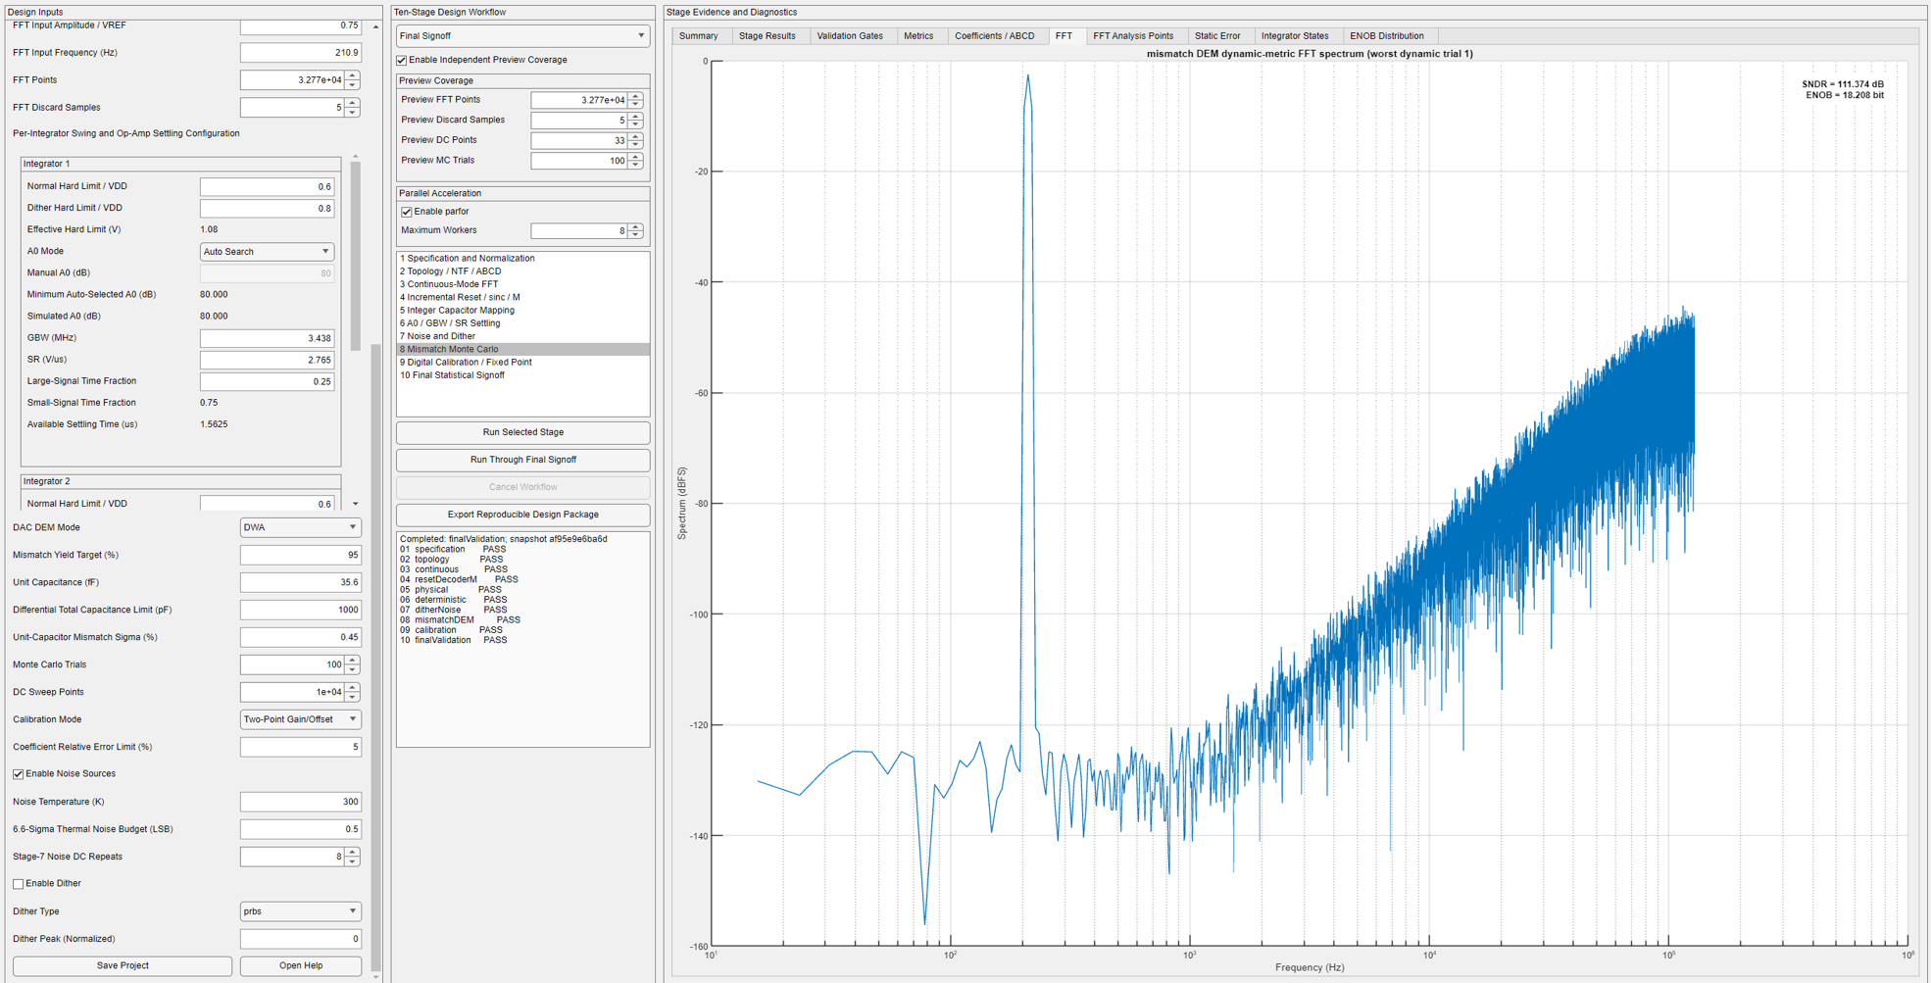Click the Save Project button
The image size is (1931, 983).
pyautogui.click(x=123, y=966)
